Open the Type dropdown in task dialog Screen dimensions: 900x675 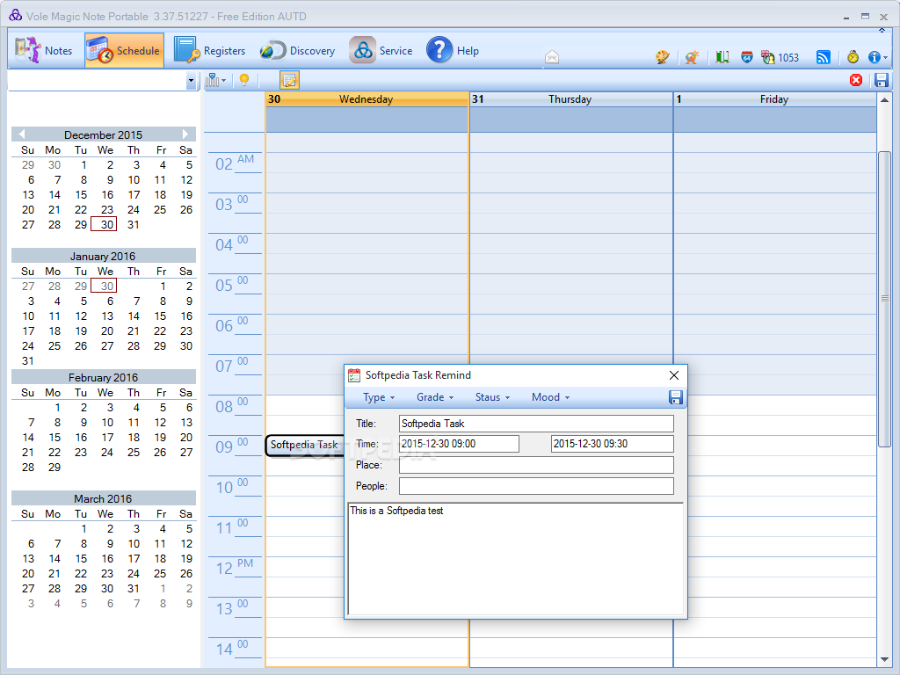(379, 397)
